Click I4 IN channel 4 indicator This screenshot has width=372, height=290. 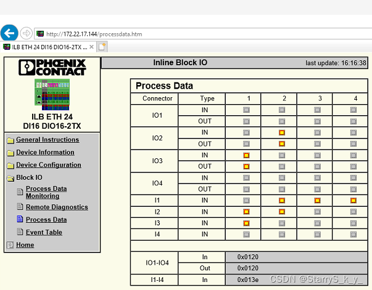click(x=353, y=235)
